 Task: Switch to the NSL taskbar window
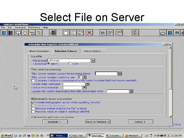[77, 135]
